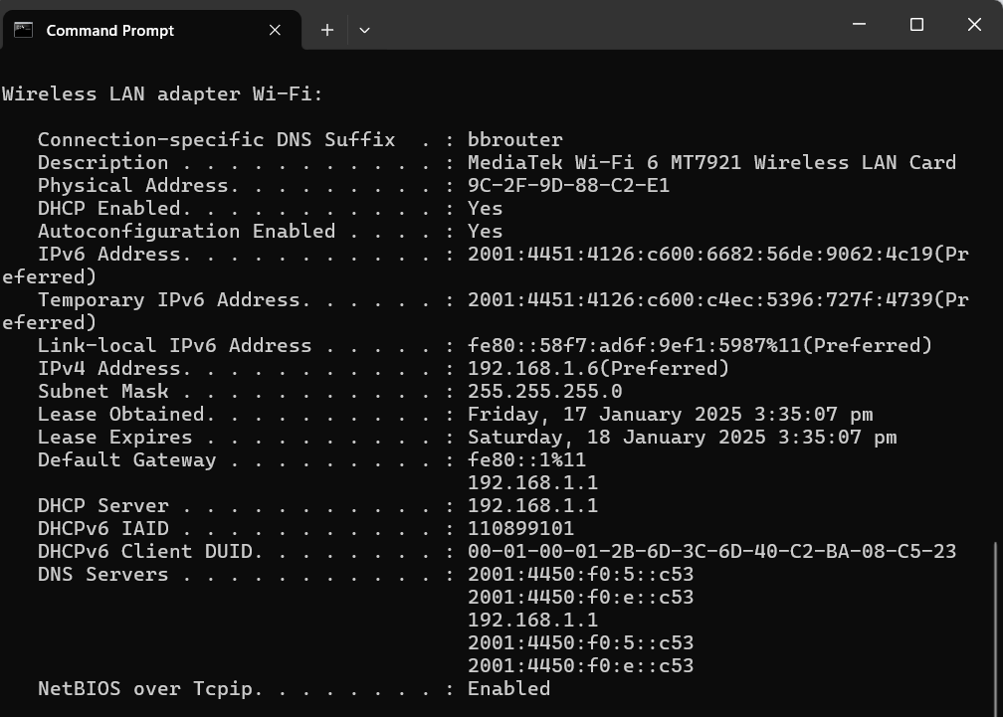The width and height of the screenshot is (1003, 717).
Task: Click the subnet mask 255.255.255.0
Action: (x=544, y=391)
